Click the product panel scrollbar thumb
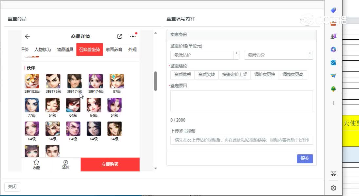 coord(156,81)
